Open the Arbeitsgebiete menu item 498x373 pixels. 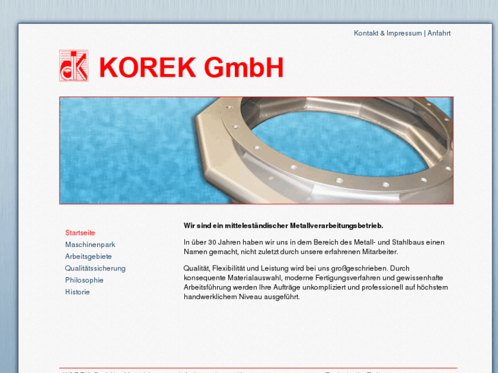point(88,256)
